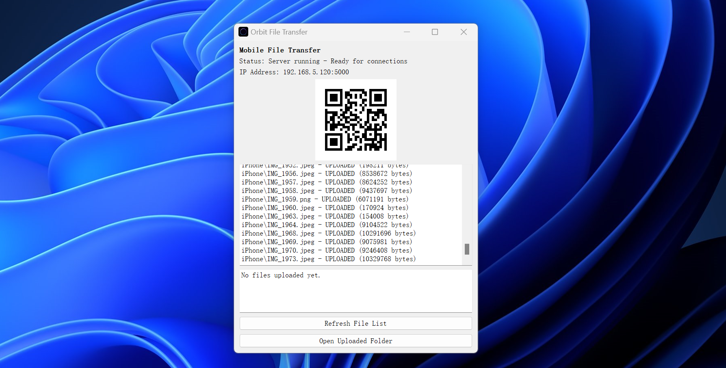The width and height of the screenshot is (726, 368).
Task: Click the upload log scrollbar thumb
Action: pyautogui.click(x=467, y=249)
